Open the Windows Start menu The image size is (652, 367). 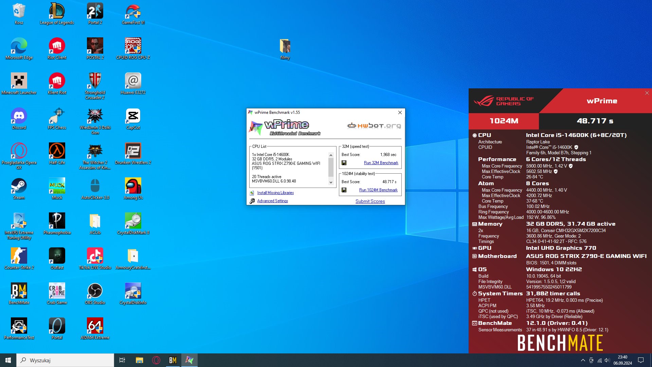(x=8, y=360)
